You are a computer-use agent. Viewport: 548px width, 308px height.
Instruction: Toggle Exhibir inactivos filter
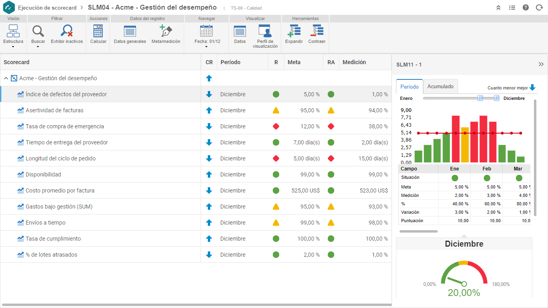coord(67,31)
